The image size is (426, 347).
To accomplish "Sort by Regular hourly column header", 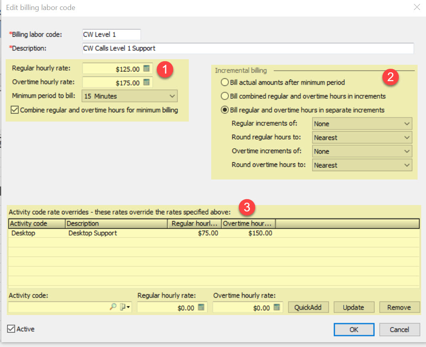I will point(194,223).
